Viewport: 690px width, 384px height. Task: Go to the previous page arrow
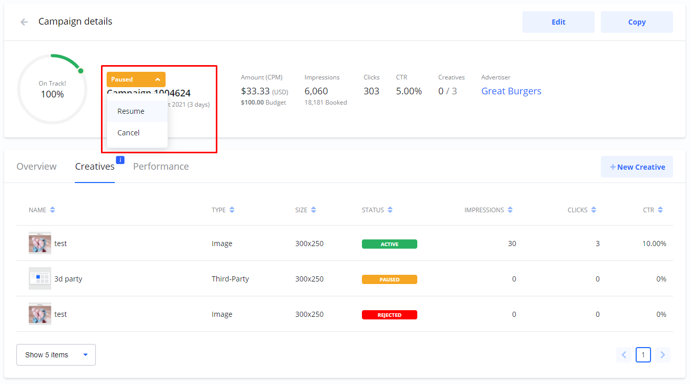(x=624, y=355)
